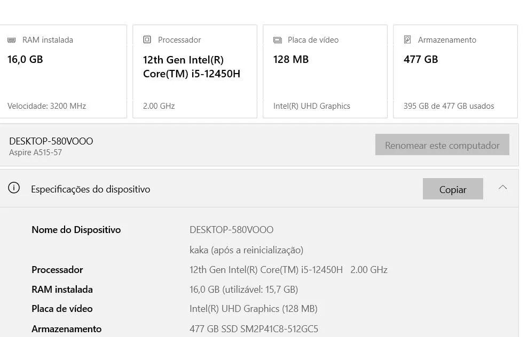
Task: Click the Processador label in specifications list
Action: point(57,270)
